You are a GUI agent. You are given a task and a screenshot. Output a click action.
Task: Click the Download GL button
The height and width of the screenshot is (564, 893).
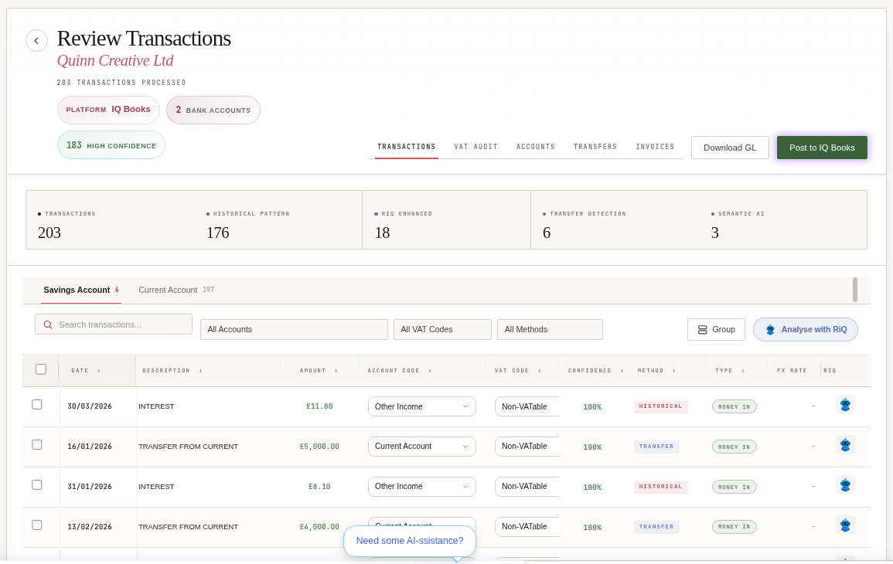click(730, 148)
